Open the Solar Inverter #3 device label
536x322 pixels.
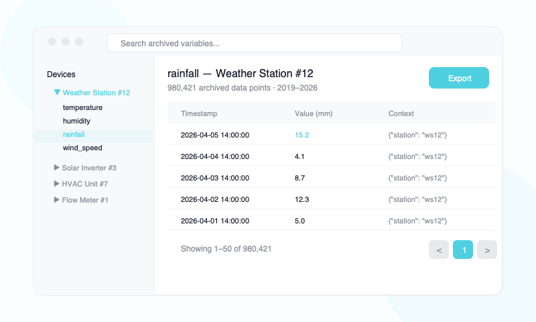tap(89, 168)
